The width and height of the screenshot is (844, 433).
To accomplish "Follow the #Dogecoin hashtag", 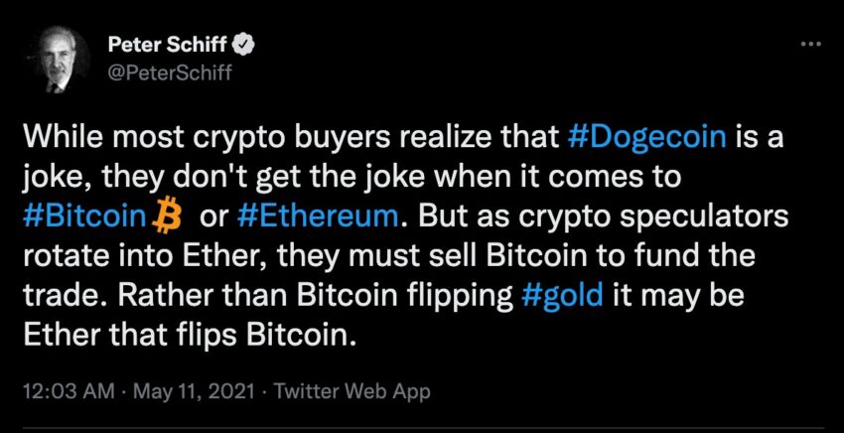I will (x=646, y=138).
